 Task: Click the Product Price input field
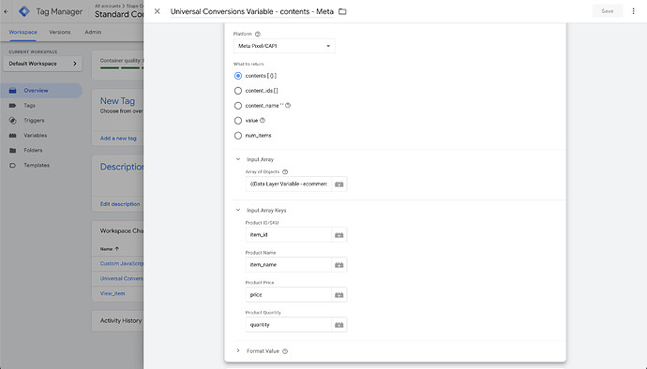289,295
